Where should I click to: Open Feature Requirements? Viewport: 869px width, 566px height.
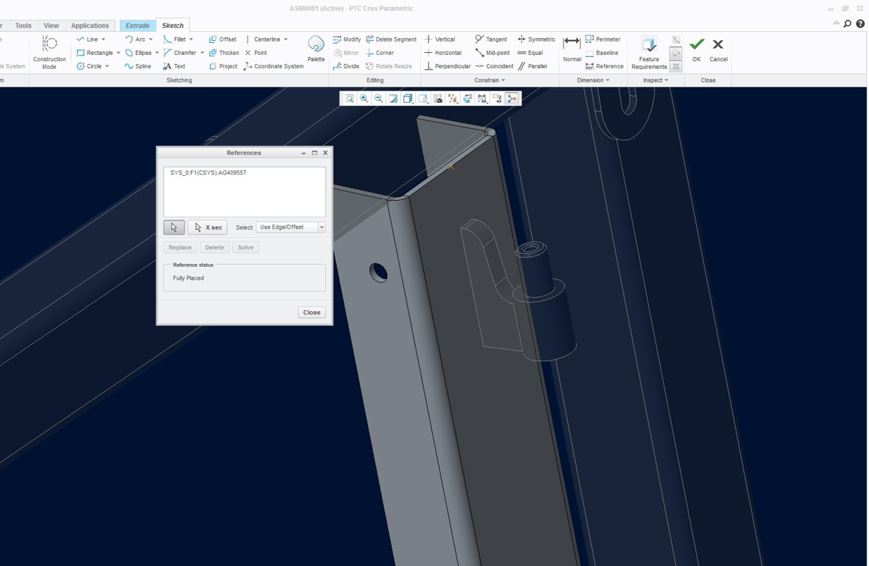click(x=648, y=51)
